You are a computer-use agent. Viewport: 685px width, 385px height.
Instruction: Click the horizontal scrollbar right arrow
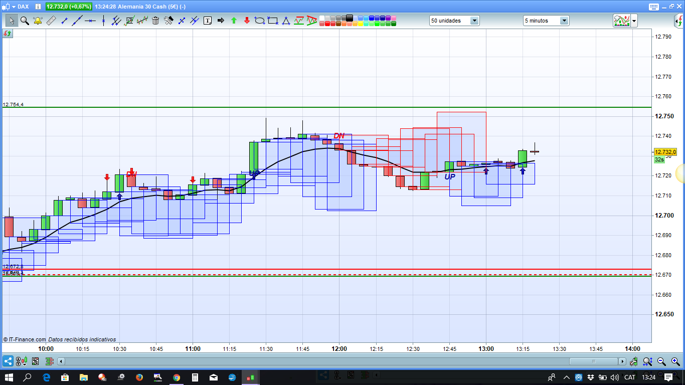[x=622, y=361]
